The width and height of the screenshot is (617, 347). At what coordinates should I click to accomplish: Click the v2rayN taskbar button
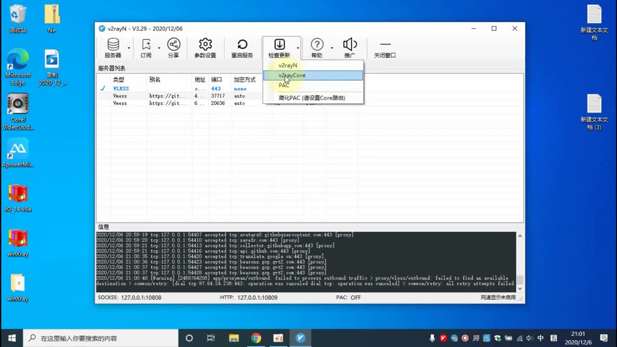(x=301, y=338)
